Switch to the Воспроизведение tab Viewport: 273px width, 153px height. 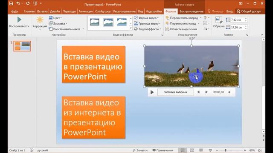(192, 11)
